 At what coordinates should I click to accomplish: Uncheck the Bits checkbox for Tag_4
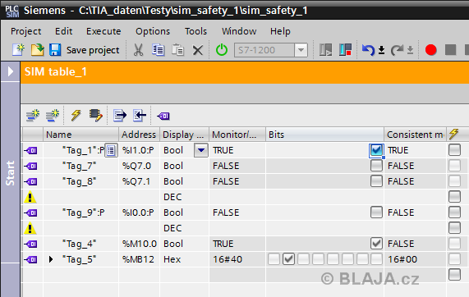coord(376,244)
